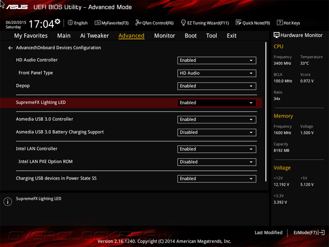Open the Depop dropdown
Viewport: 329px width, 247px height.
tap(217, 86)
